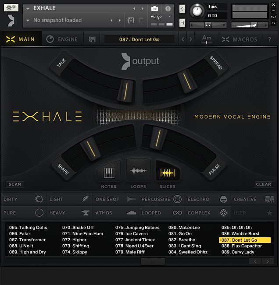Open the camera snapshot view icon
279x285 pixels.
pyautogui.click(x=154, y=9)
